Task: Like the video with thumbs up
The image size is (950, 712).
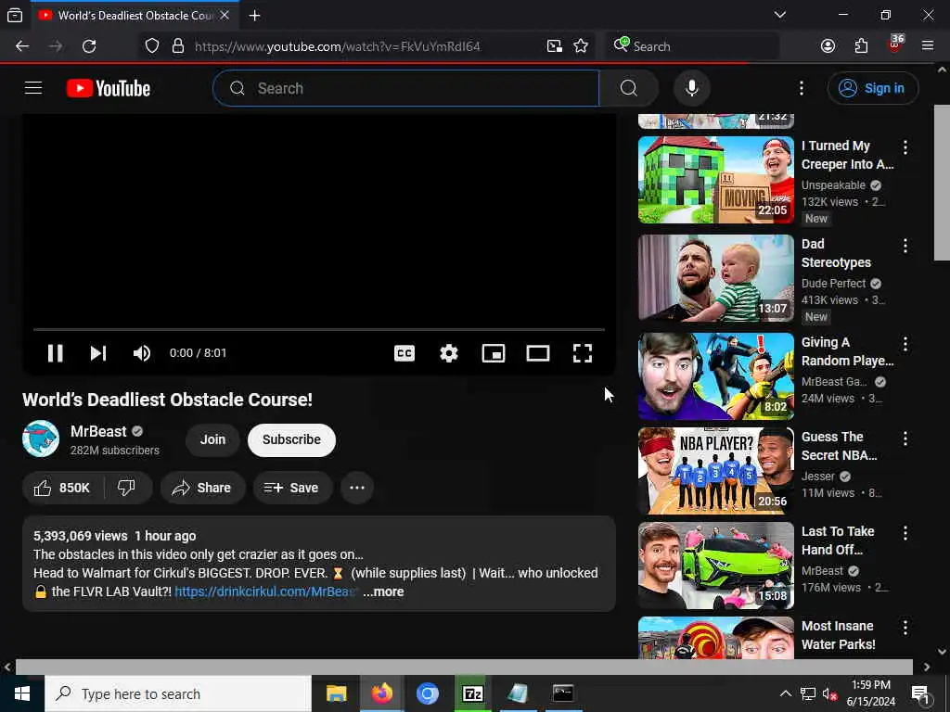Action: click(x=62, y=488)
